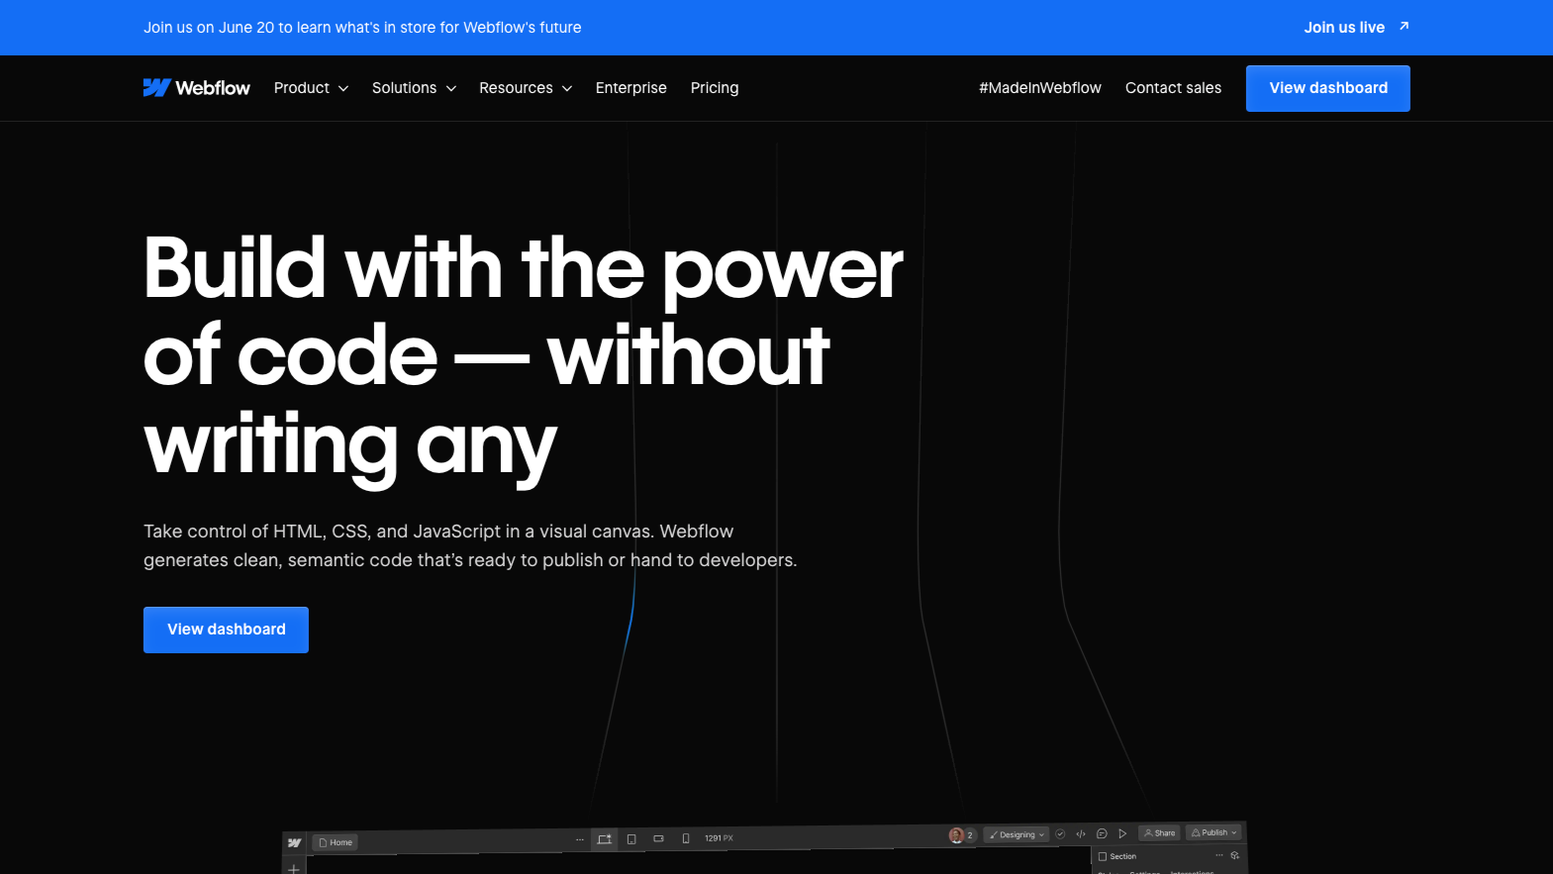Click the plus add-elements icon in the Designer

[x=293, y=869]
